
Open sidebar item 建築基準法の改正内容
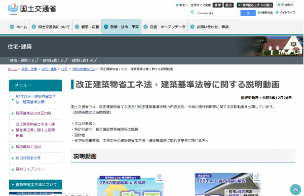click(x=35, y=113)
